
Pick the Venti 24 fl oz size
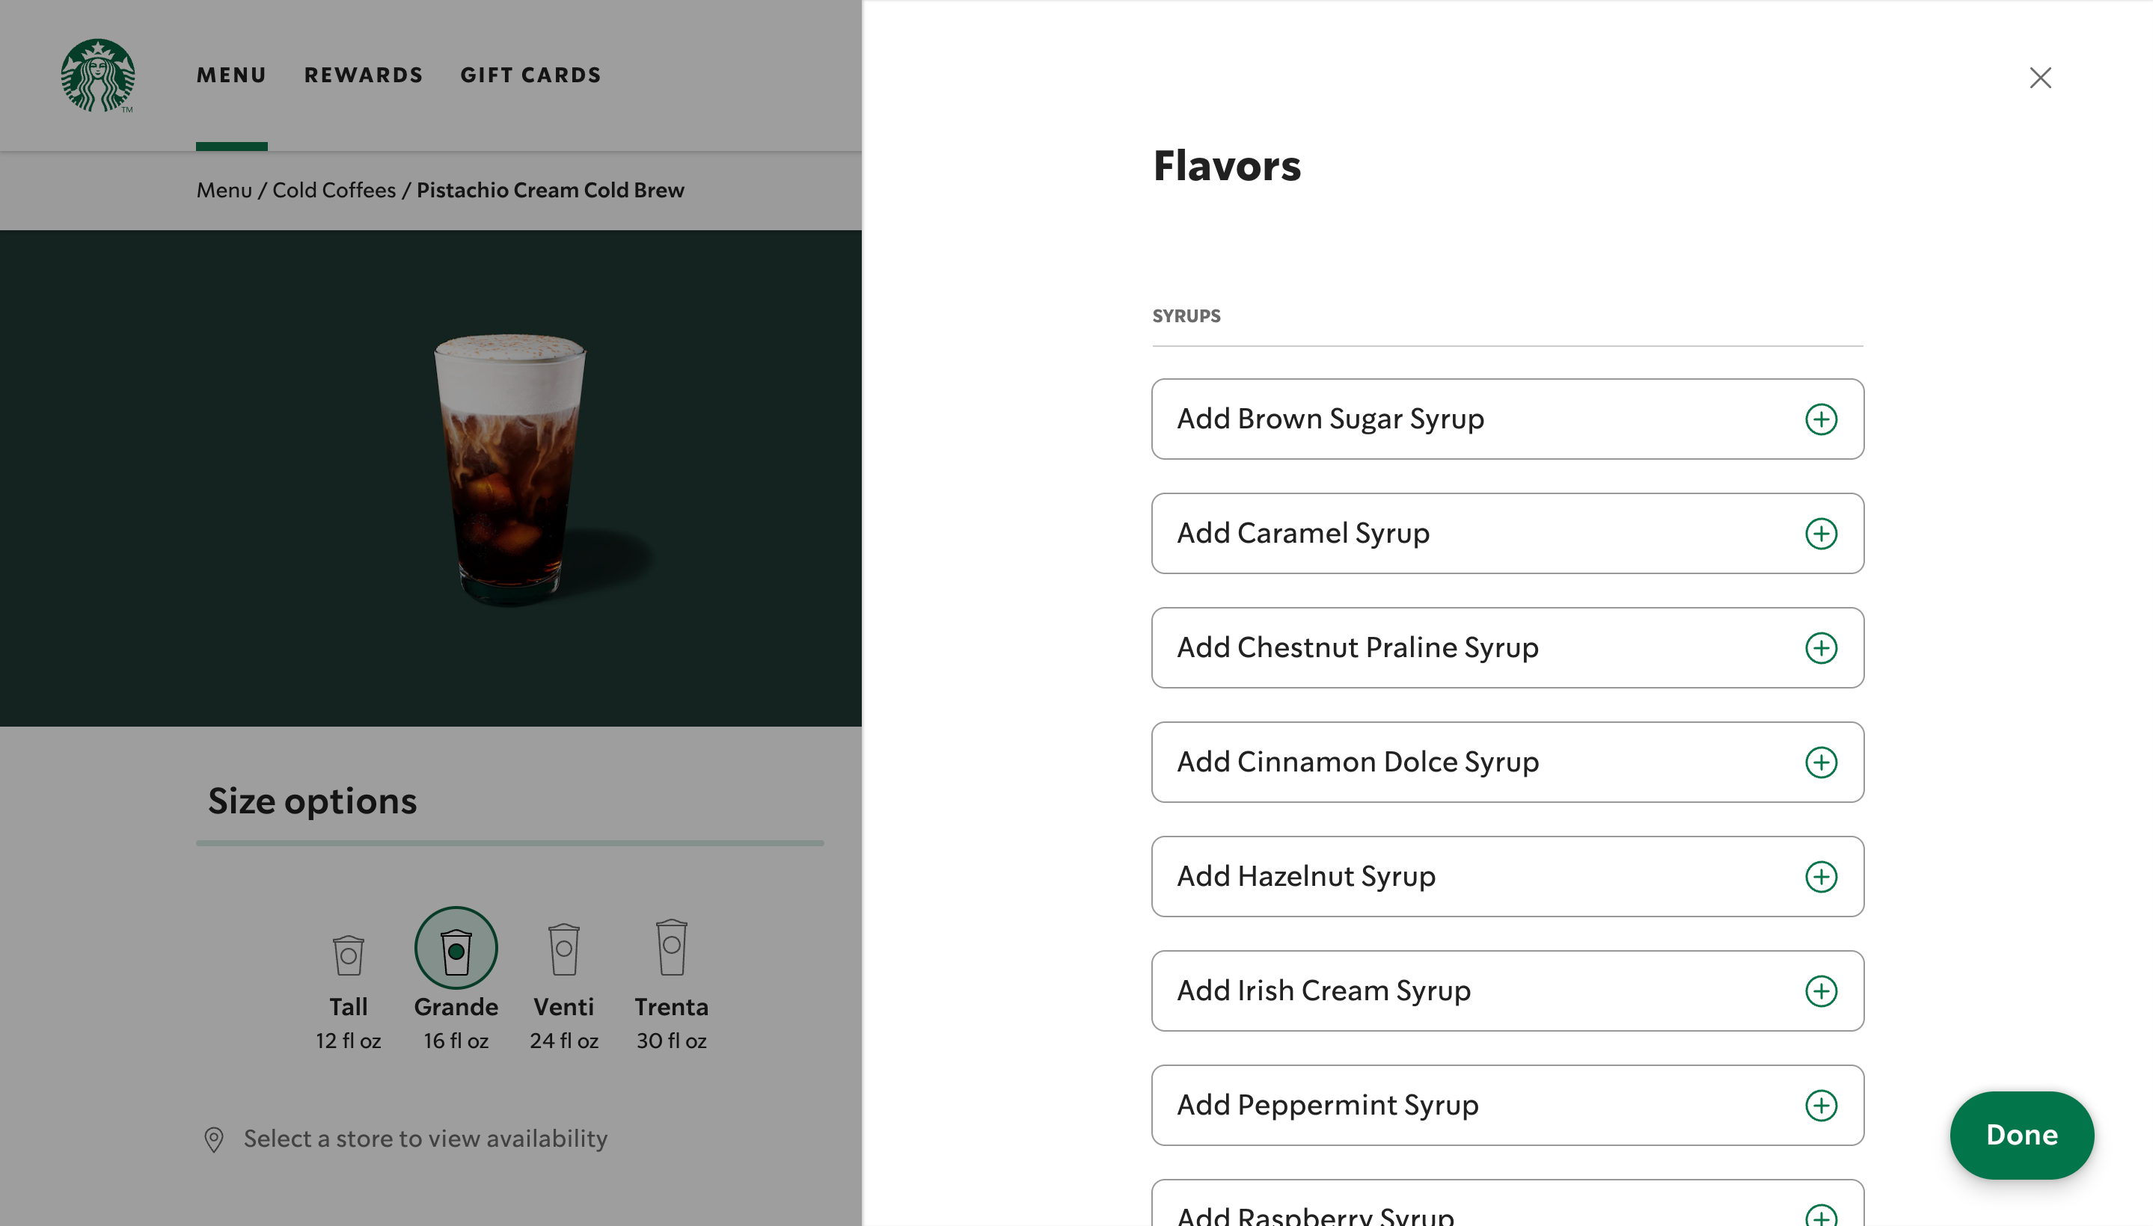[x=564, y=951]
